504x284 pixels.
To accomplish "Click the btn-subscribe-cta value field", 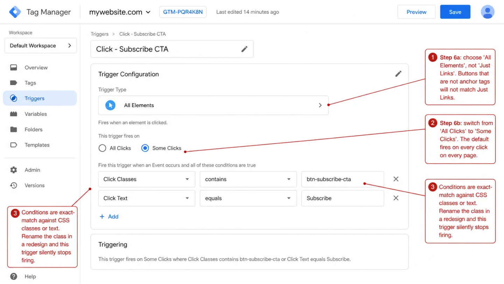I will click(x=343, y=179).
